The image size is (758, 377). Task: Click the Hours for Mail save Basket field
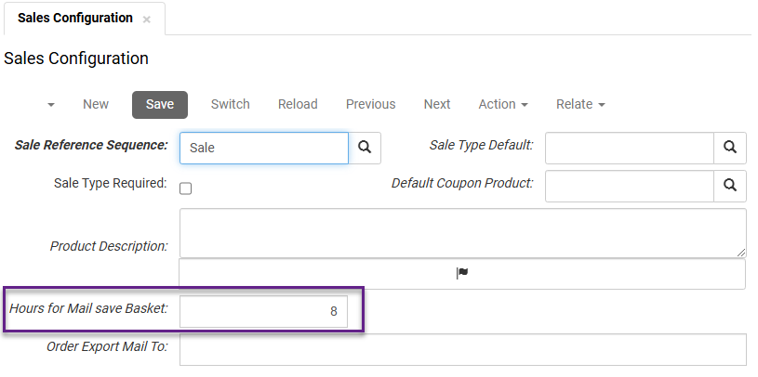pyautogui.click(x=263, y=312)
